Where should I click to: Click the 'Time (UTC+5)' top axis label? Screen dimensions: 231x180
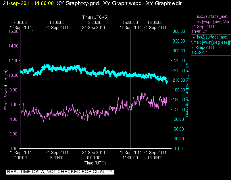point(95,17)
